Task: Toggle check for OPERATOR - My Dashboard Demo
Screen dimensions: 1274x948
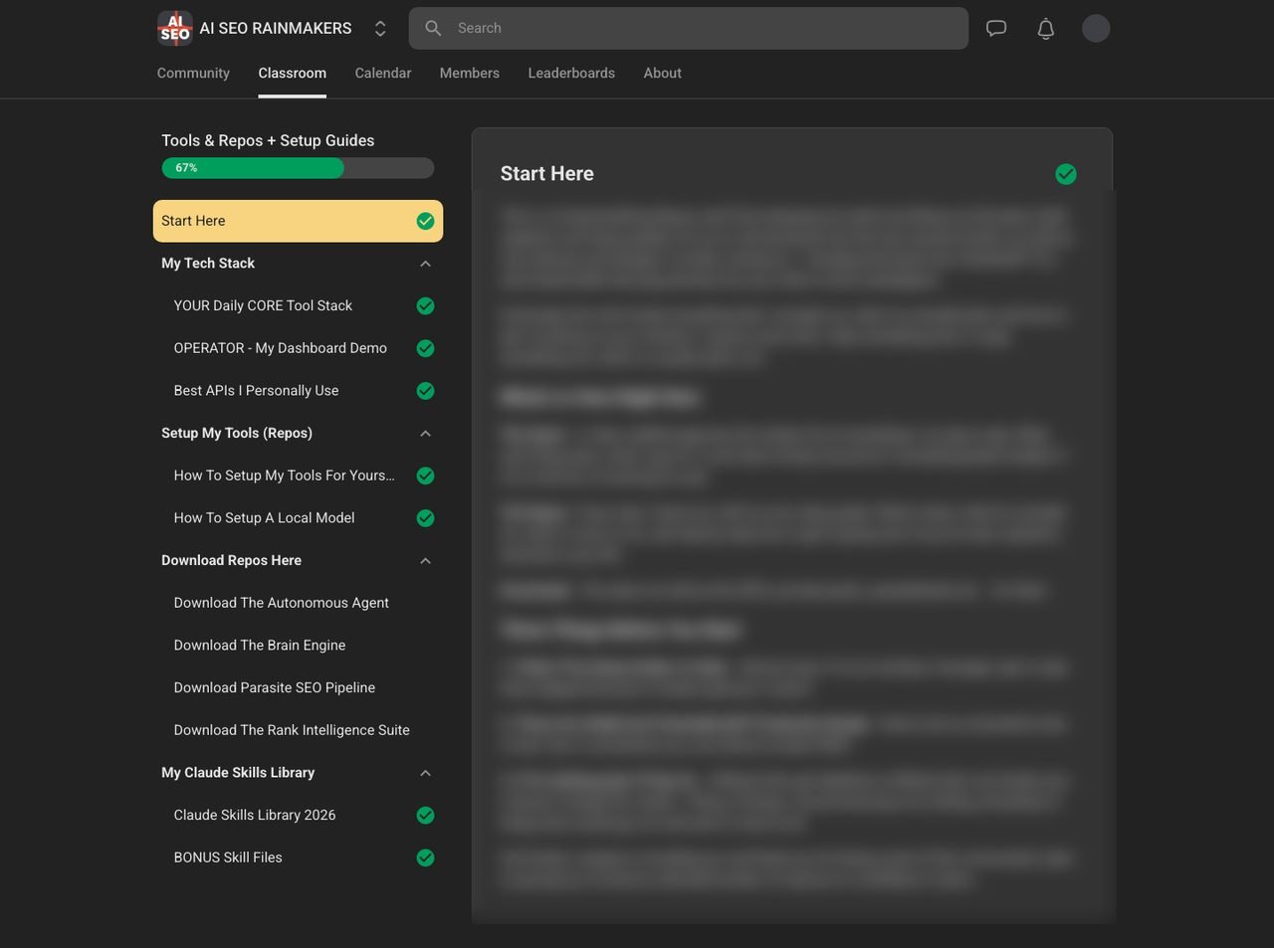Action: tap(425, 348)
